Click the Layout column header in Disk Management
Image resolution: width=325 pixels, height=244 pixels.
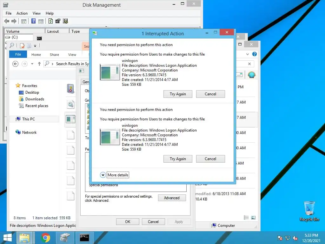57,31
